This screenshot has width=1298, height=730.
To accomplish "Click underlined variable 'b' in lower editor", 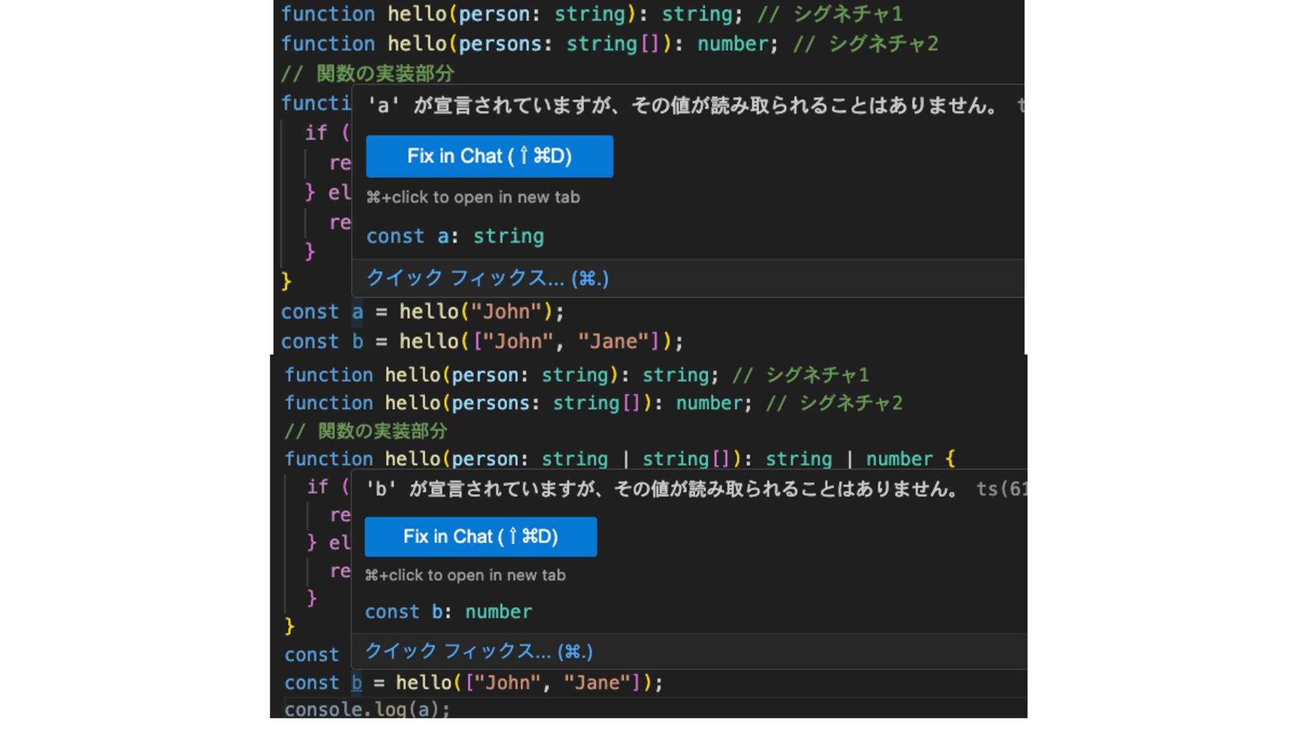I will (357, 683).
